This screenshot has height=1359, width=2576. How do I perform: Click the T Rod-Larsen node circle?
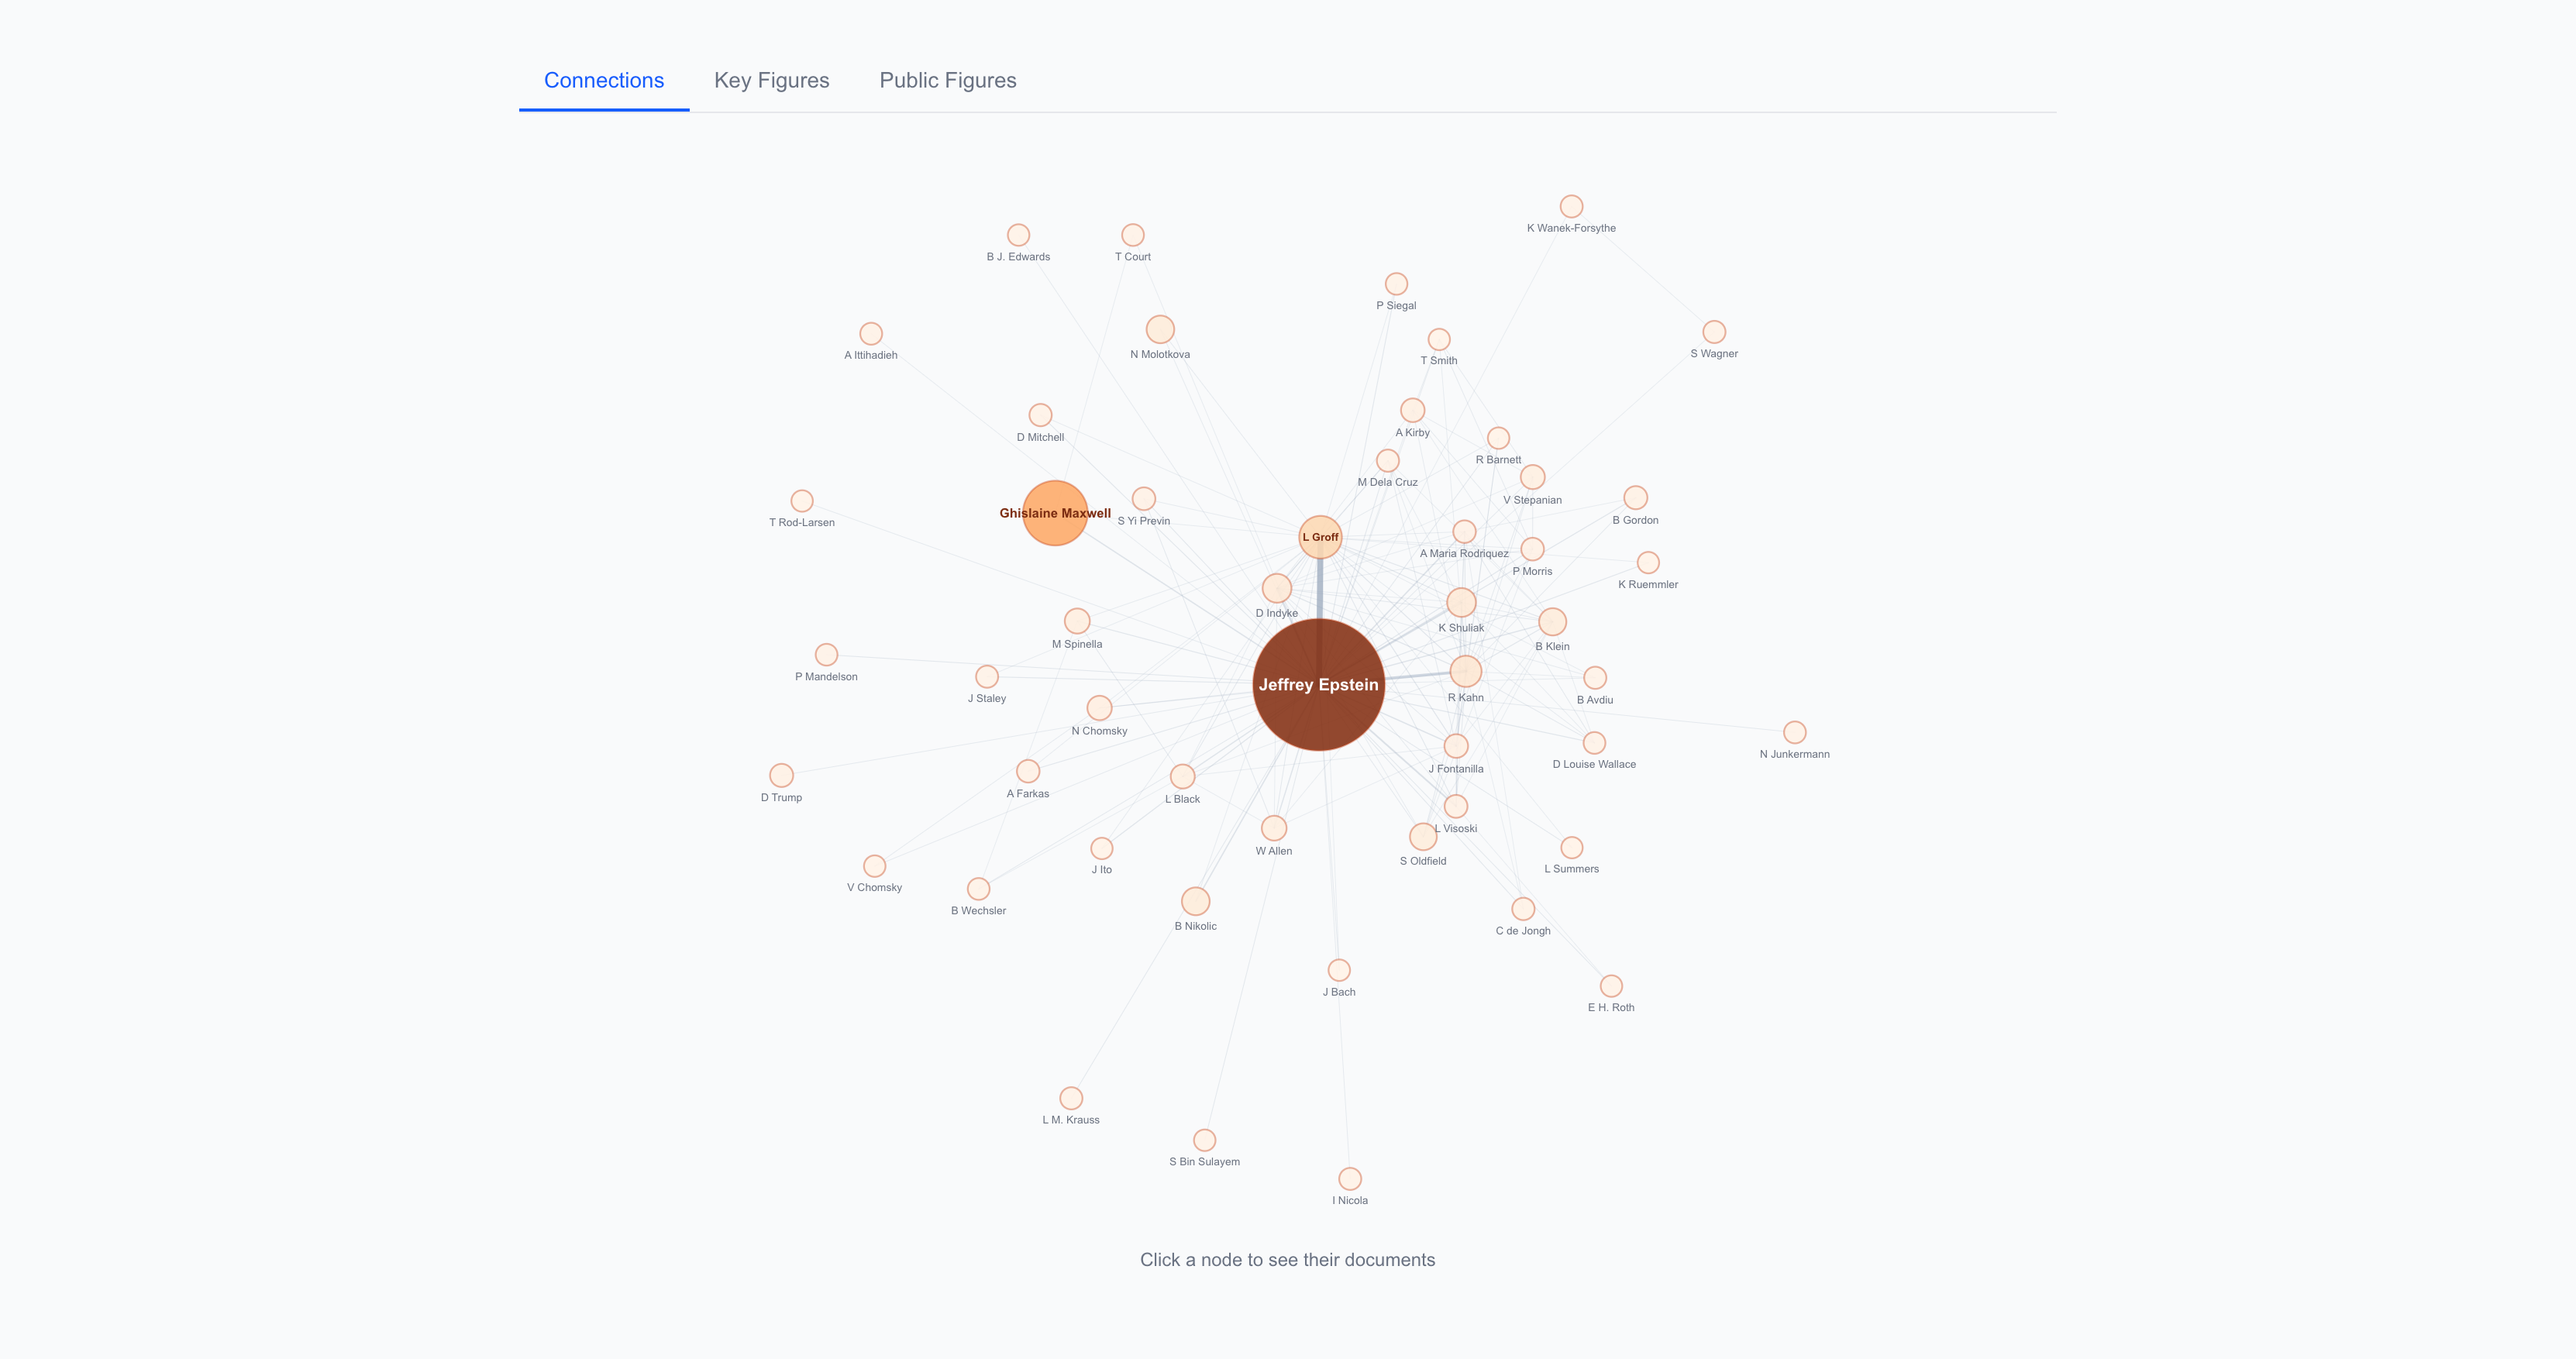pos(802,500)
